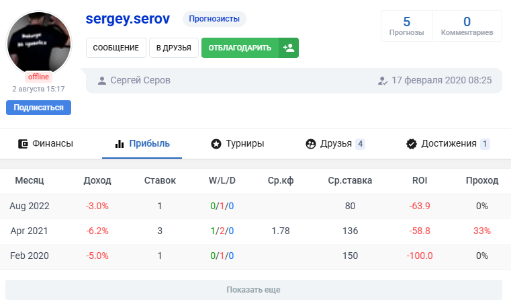Click the 33% pass rate value
The image size is (511, 304).
tap(482, 231)
